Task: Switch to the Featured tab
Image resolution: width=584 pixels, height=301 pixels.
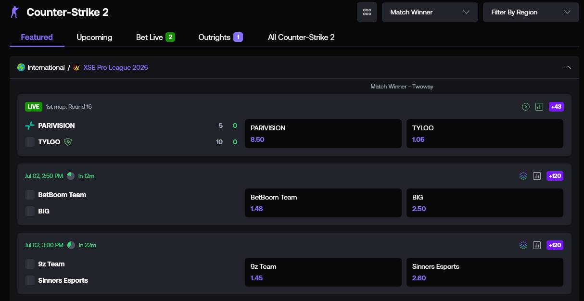Action: (37, 37)
